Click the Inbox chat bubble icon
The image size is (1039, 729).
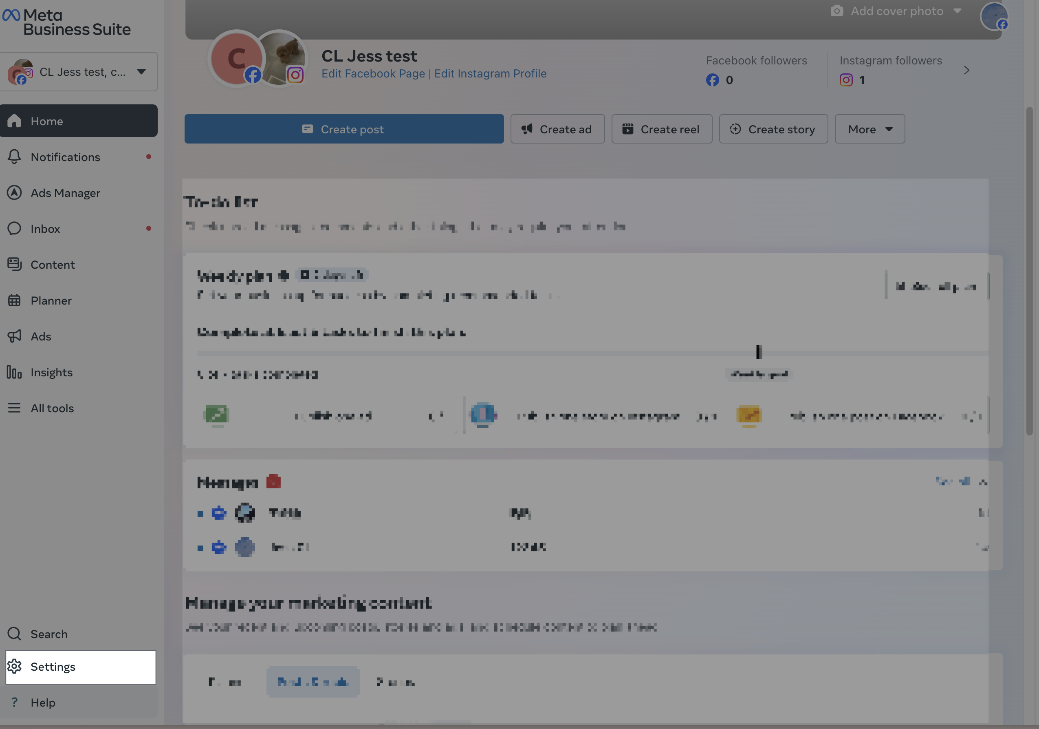[x=14, y=228]
